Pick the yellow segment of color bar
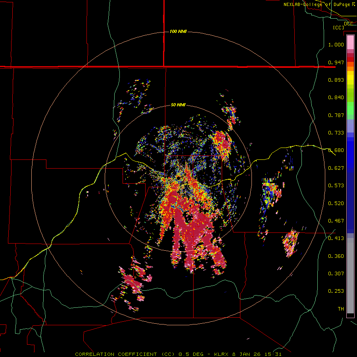Screen dimensions: 357x357 pos(350,78)
